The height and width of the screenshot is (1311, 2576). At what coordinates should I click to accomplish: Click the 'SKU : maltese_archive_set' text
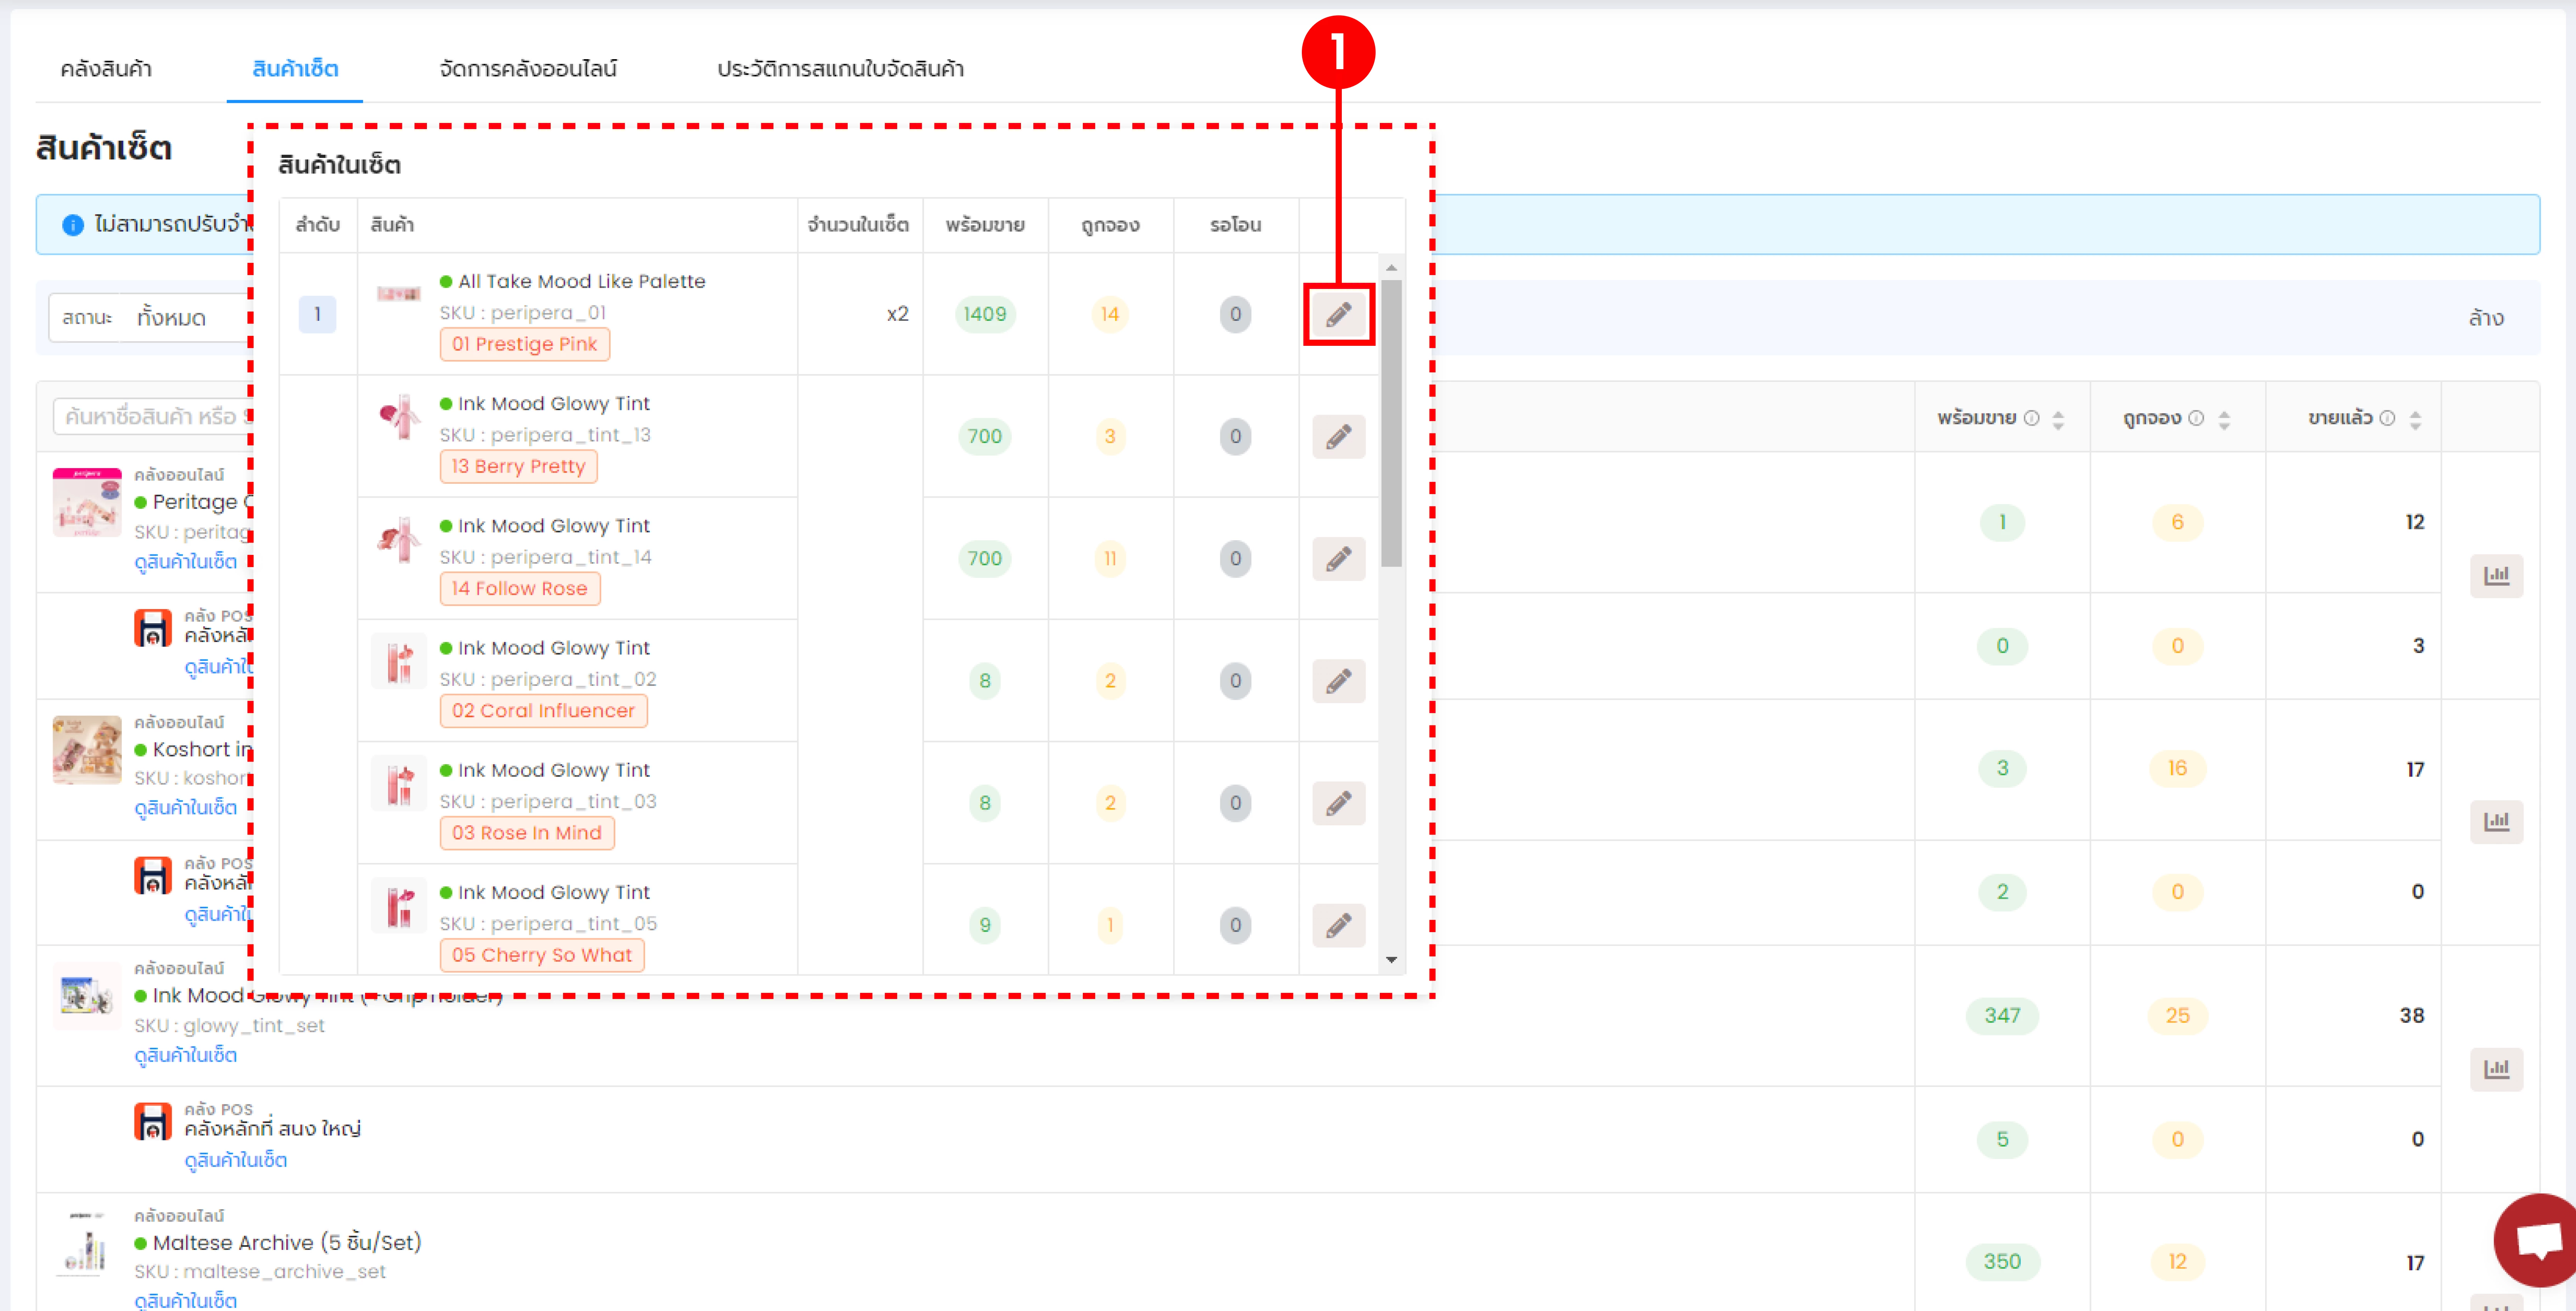point(260,1271)
